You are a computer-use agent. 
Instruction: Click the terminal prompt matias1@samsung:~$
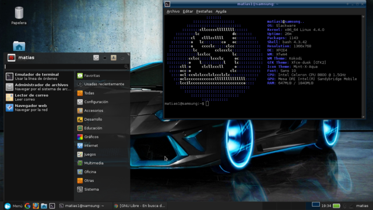coord(184,104)
